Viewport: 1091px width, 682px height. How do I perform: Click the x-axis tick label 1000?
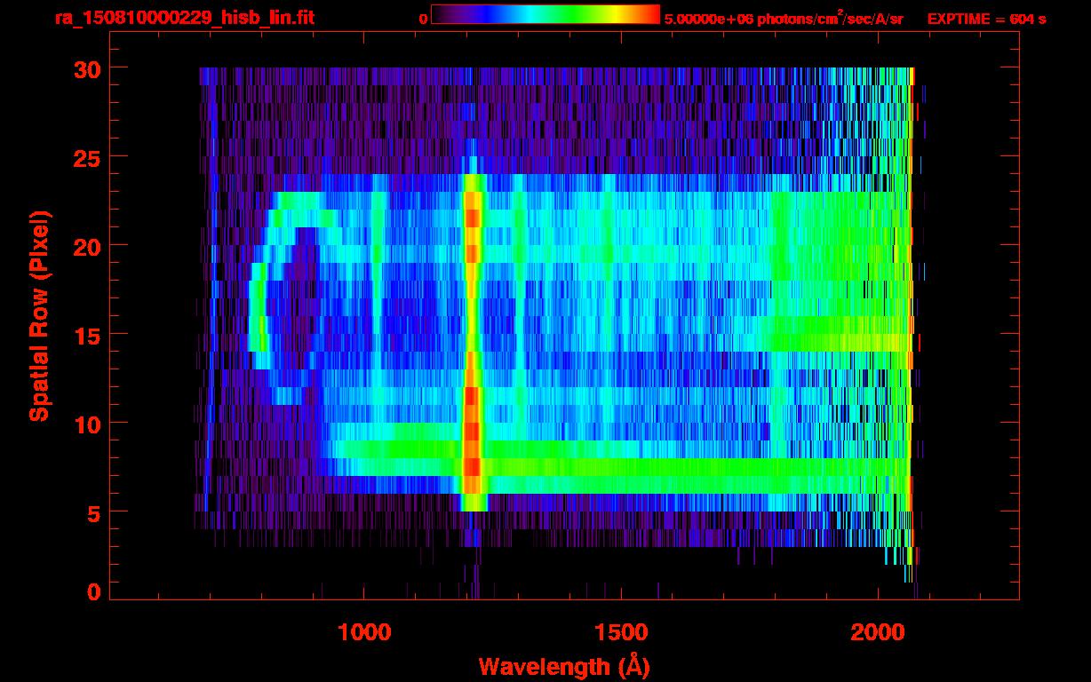click(364, 631)
